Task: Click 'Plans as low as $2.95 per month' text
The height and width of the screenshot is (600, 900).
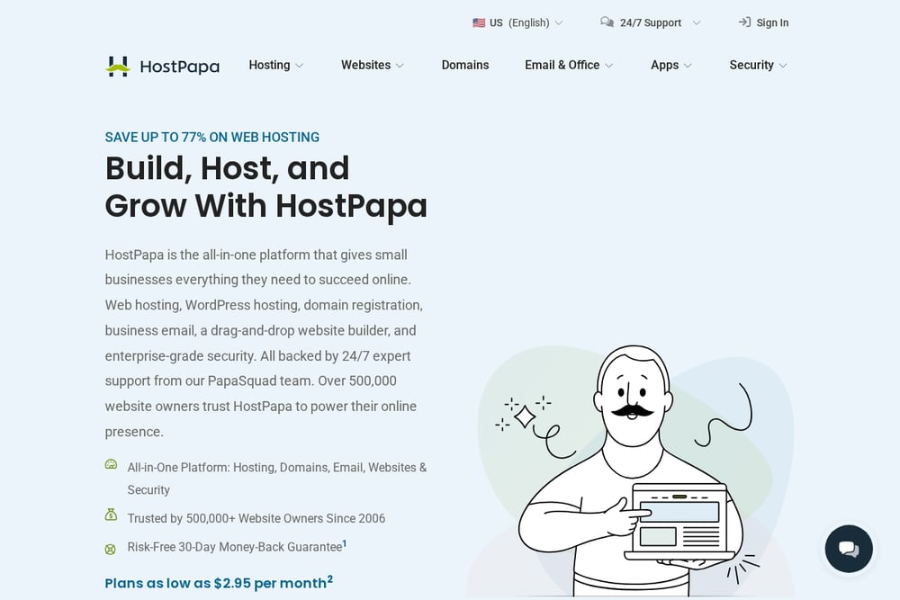Action: (215, 584)
